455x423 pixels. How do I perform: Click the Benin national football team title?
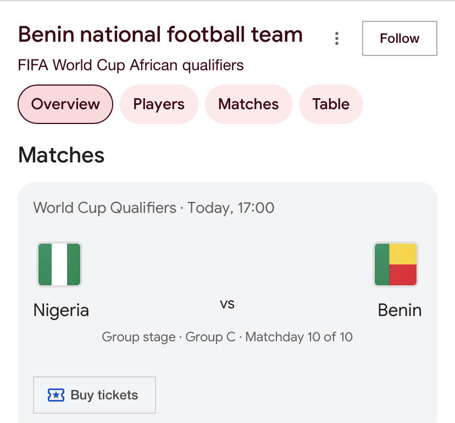[x=160, y=35]
